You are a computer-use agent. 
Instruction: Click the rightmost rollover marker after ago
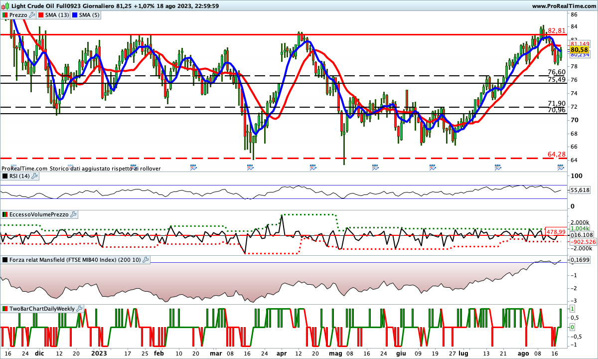560,168
